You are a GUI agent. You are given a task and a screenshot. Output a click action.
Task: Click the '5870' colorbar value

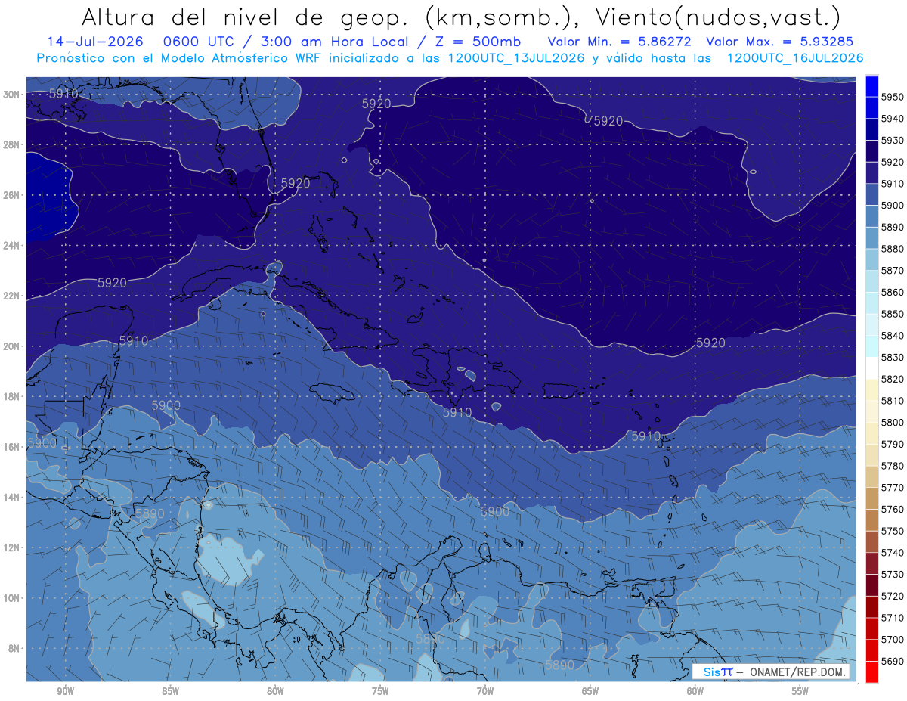893,271
